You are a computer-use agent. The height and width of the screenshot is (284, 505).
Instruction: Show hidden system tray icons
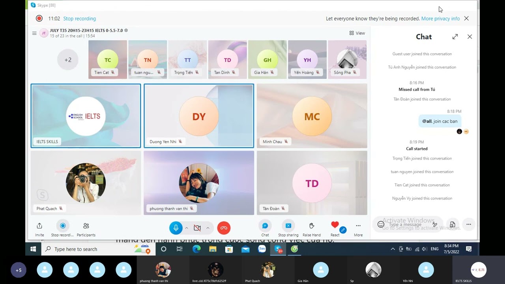[x=393, y=249]
